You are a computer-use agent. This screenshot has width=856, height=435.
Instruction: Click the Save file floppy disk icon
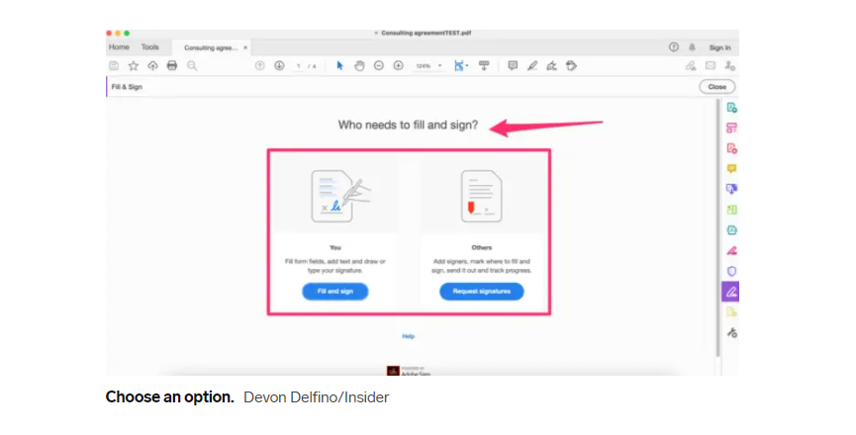coord(114,66)
